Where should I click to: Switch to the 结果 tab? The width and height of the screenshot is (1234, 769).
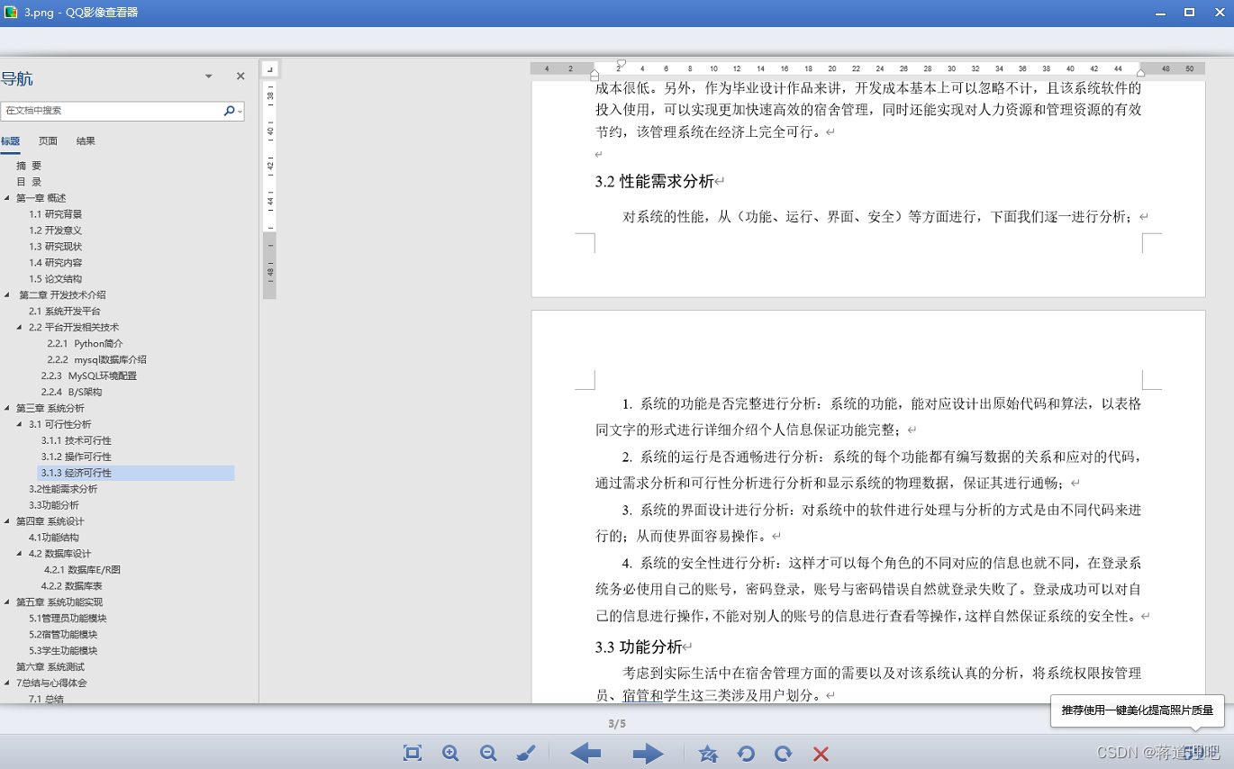pyautogui.click(x=86, y=140)
